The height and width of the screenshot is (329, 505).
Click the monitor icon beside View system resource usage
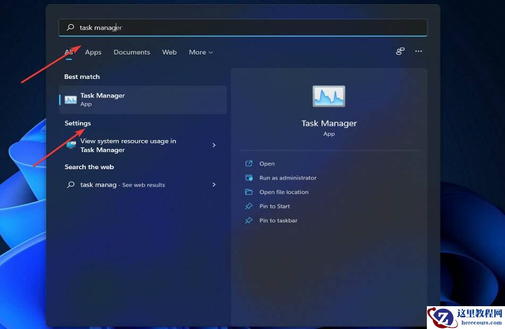coord(71,145)
